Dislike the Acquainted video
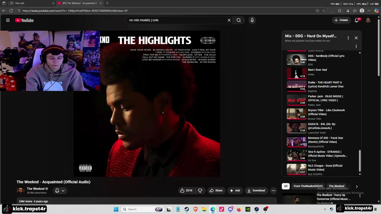The width and height of the screenshot is (381, 214). 200,191
